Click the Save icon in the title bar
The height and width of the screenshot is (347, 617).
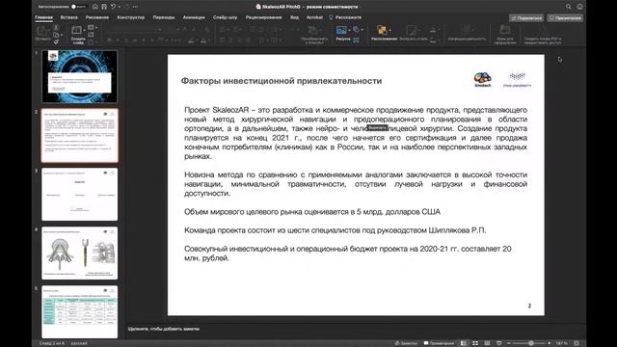point(104,7)
